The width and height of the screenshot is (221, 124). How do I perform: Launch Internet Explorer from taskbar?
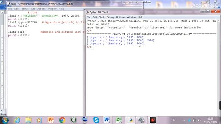point(17,120)
